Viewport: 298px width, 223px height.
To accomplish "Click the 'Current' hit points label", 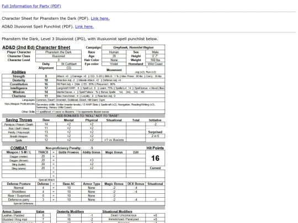I will point(155,168).
